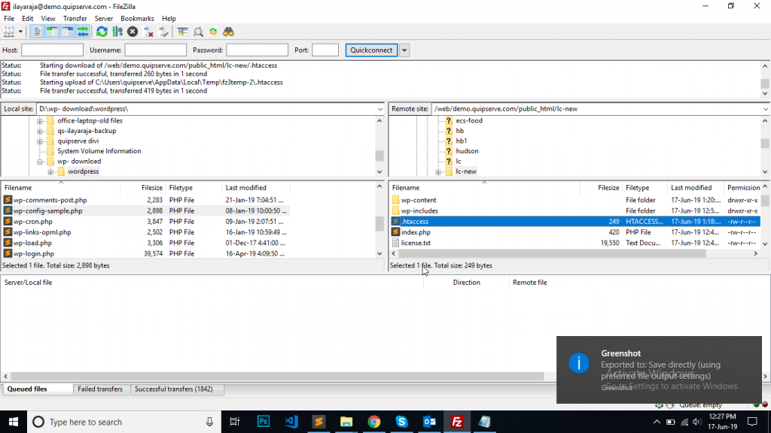The height and width of the screenshot is (433, 771).
Task: Sort local files by Last modified column
Action: [x=256, y=187]
